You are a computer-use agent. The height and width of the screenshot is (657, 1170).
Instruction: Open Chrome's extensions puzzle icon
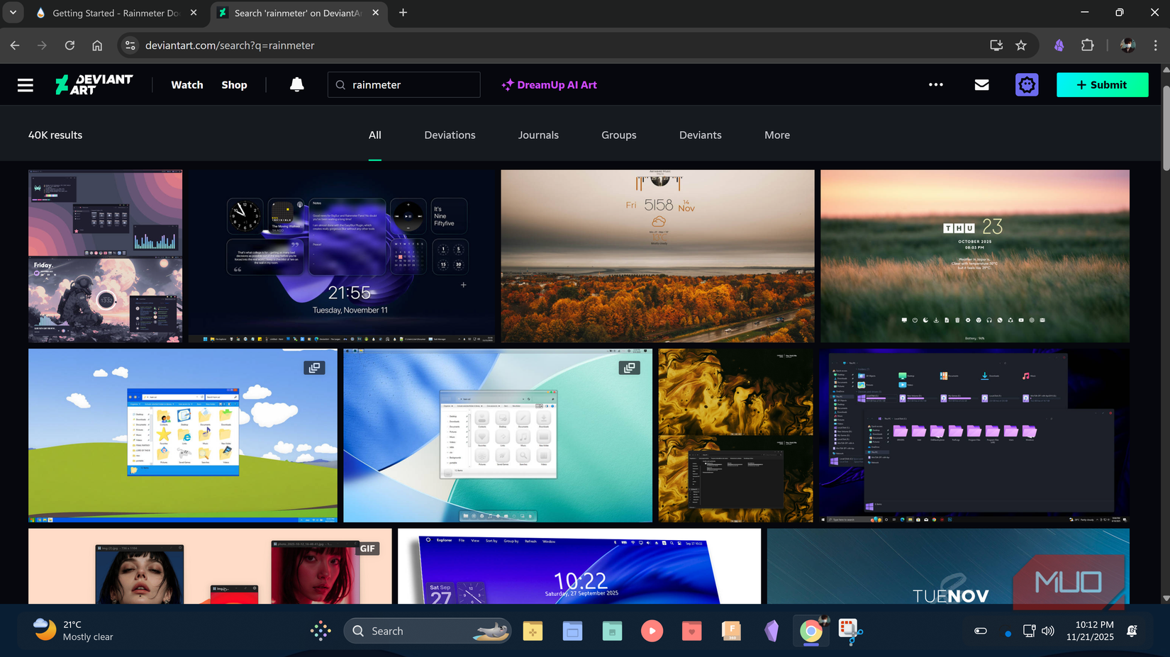point(1087,45)
